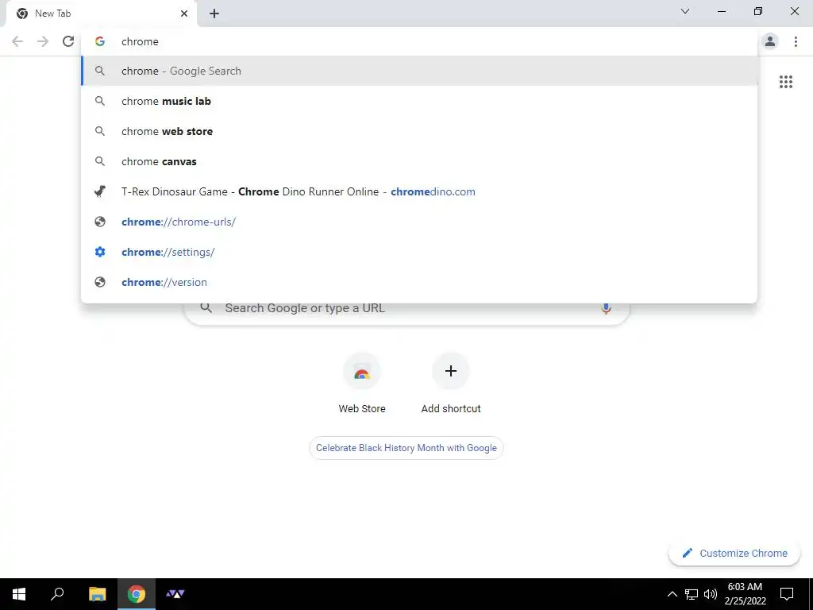Click the Add shortcut plus icon
Image resolution: width=813 pixels, height=610 pixels.
[451, 372]
